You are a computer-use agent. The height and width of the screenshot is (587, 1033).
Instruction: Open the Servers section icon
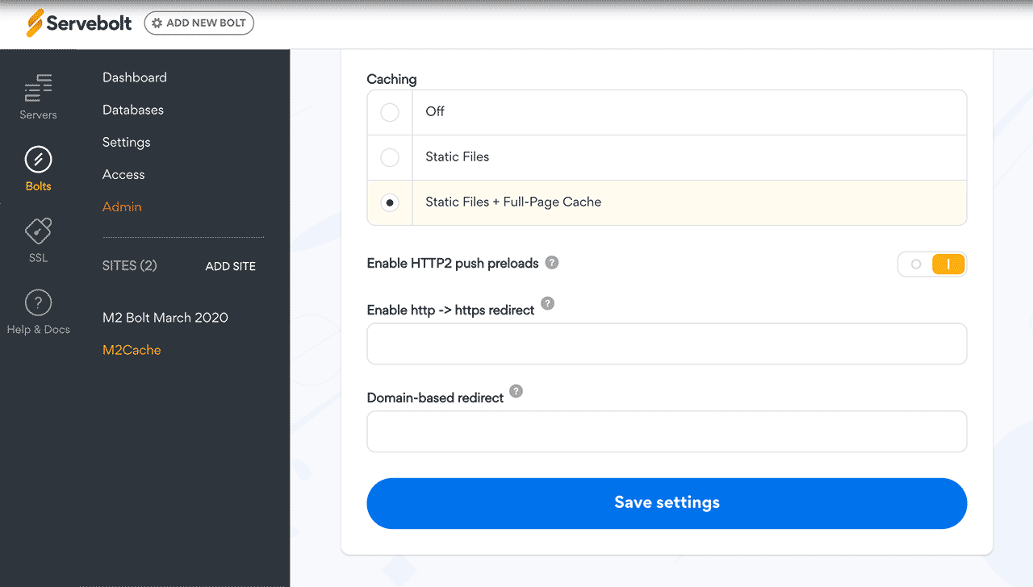click(x=38, y=87)
